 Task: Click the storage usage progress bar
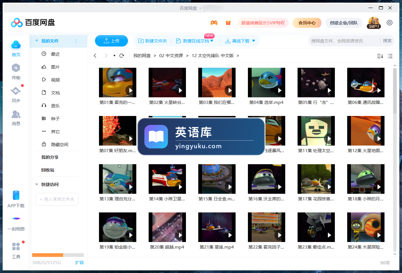click(58, 255)
